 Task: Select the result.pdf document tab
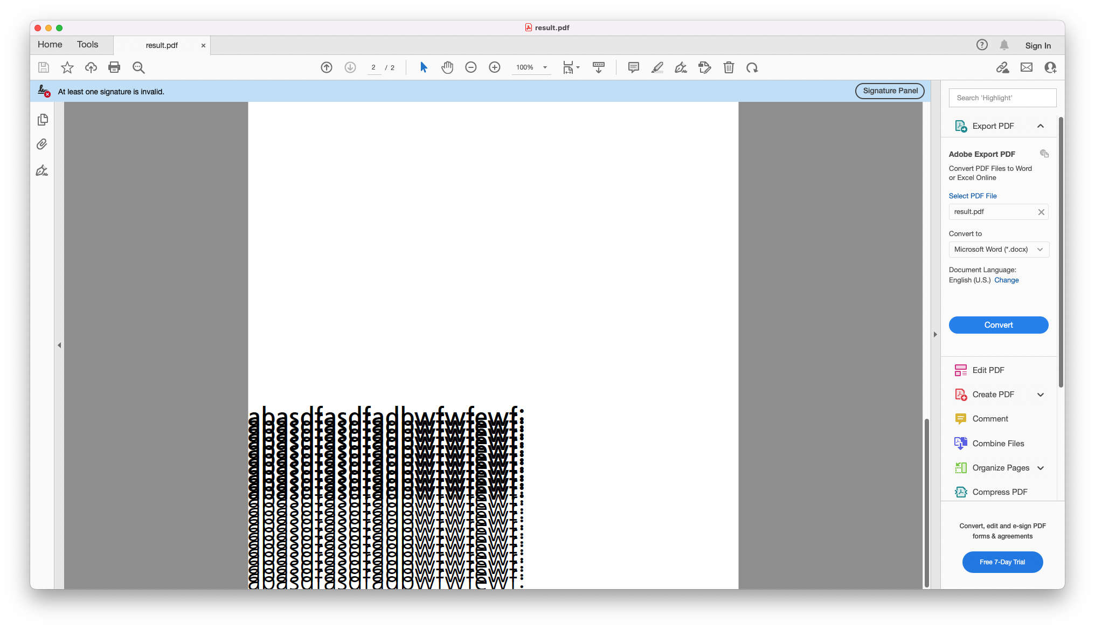(162, 45)
